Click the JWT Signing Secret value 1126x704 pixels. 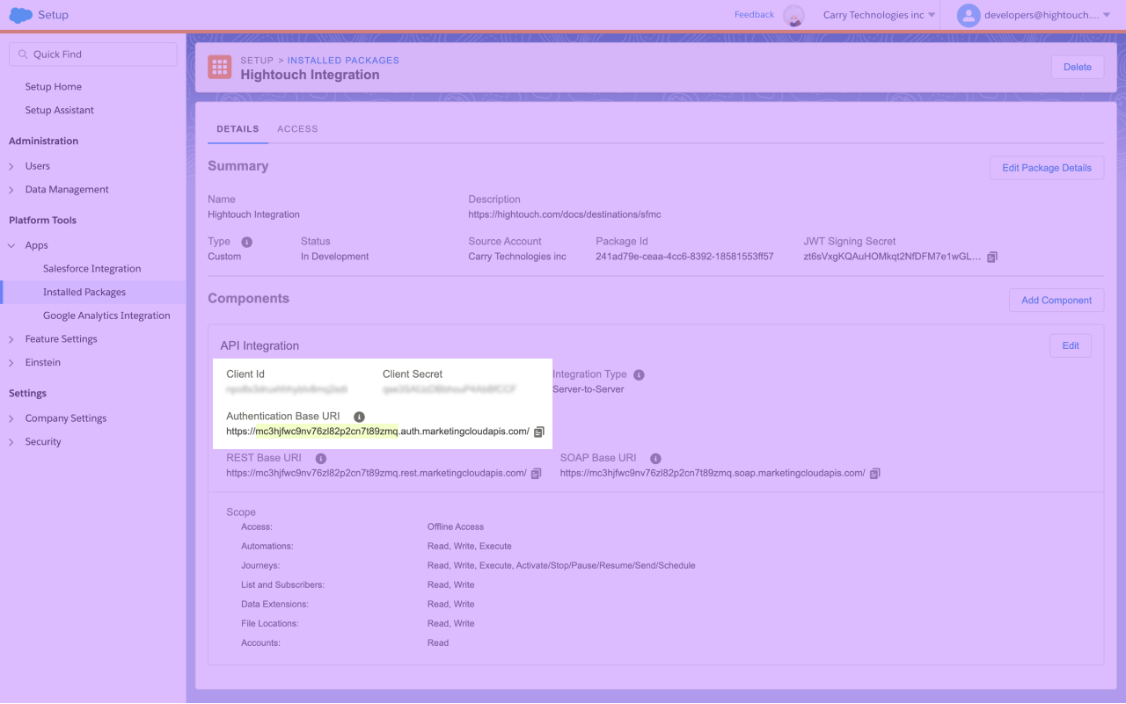(893, 257)
